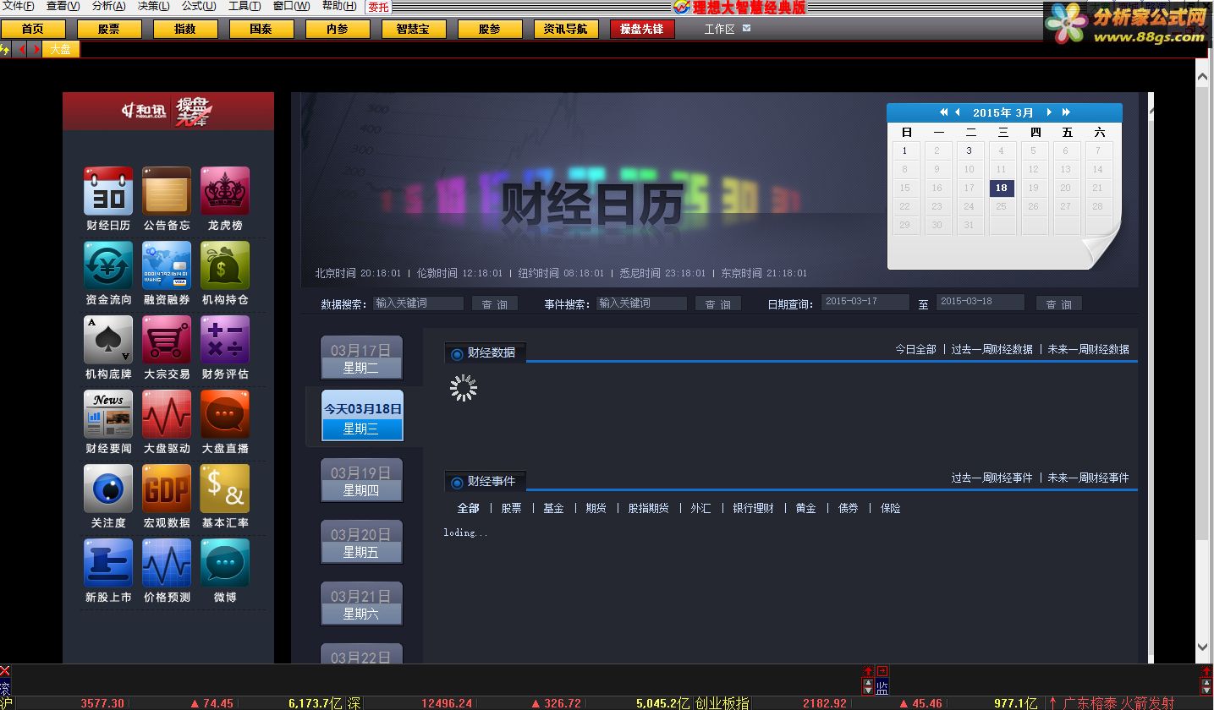Viewport: 1214px width, 710px height.
Task: Open the 公告备忘 notebook icon
Action: click(167, 191)
